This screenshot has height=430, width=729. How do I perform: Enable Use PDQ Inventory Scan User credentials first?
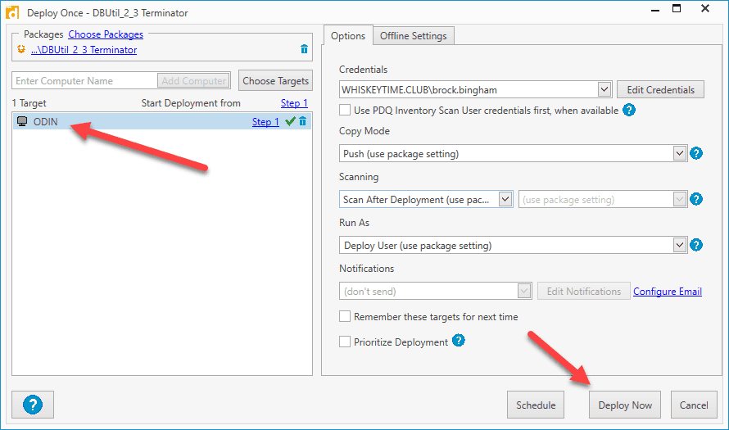pyautogui.click(x=345, y=111)
